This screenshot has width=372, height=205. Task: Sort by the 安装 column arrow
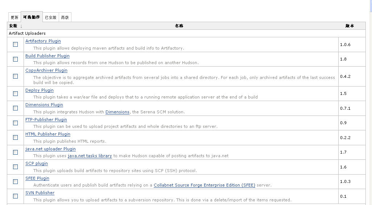tap(21, 26)
